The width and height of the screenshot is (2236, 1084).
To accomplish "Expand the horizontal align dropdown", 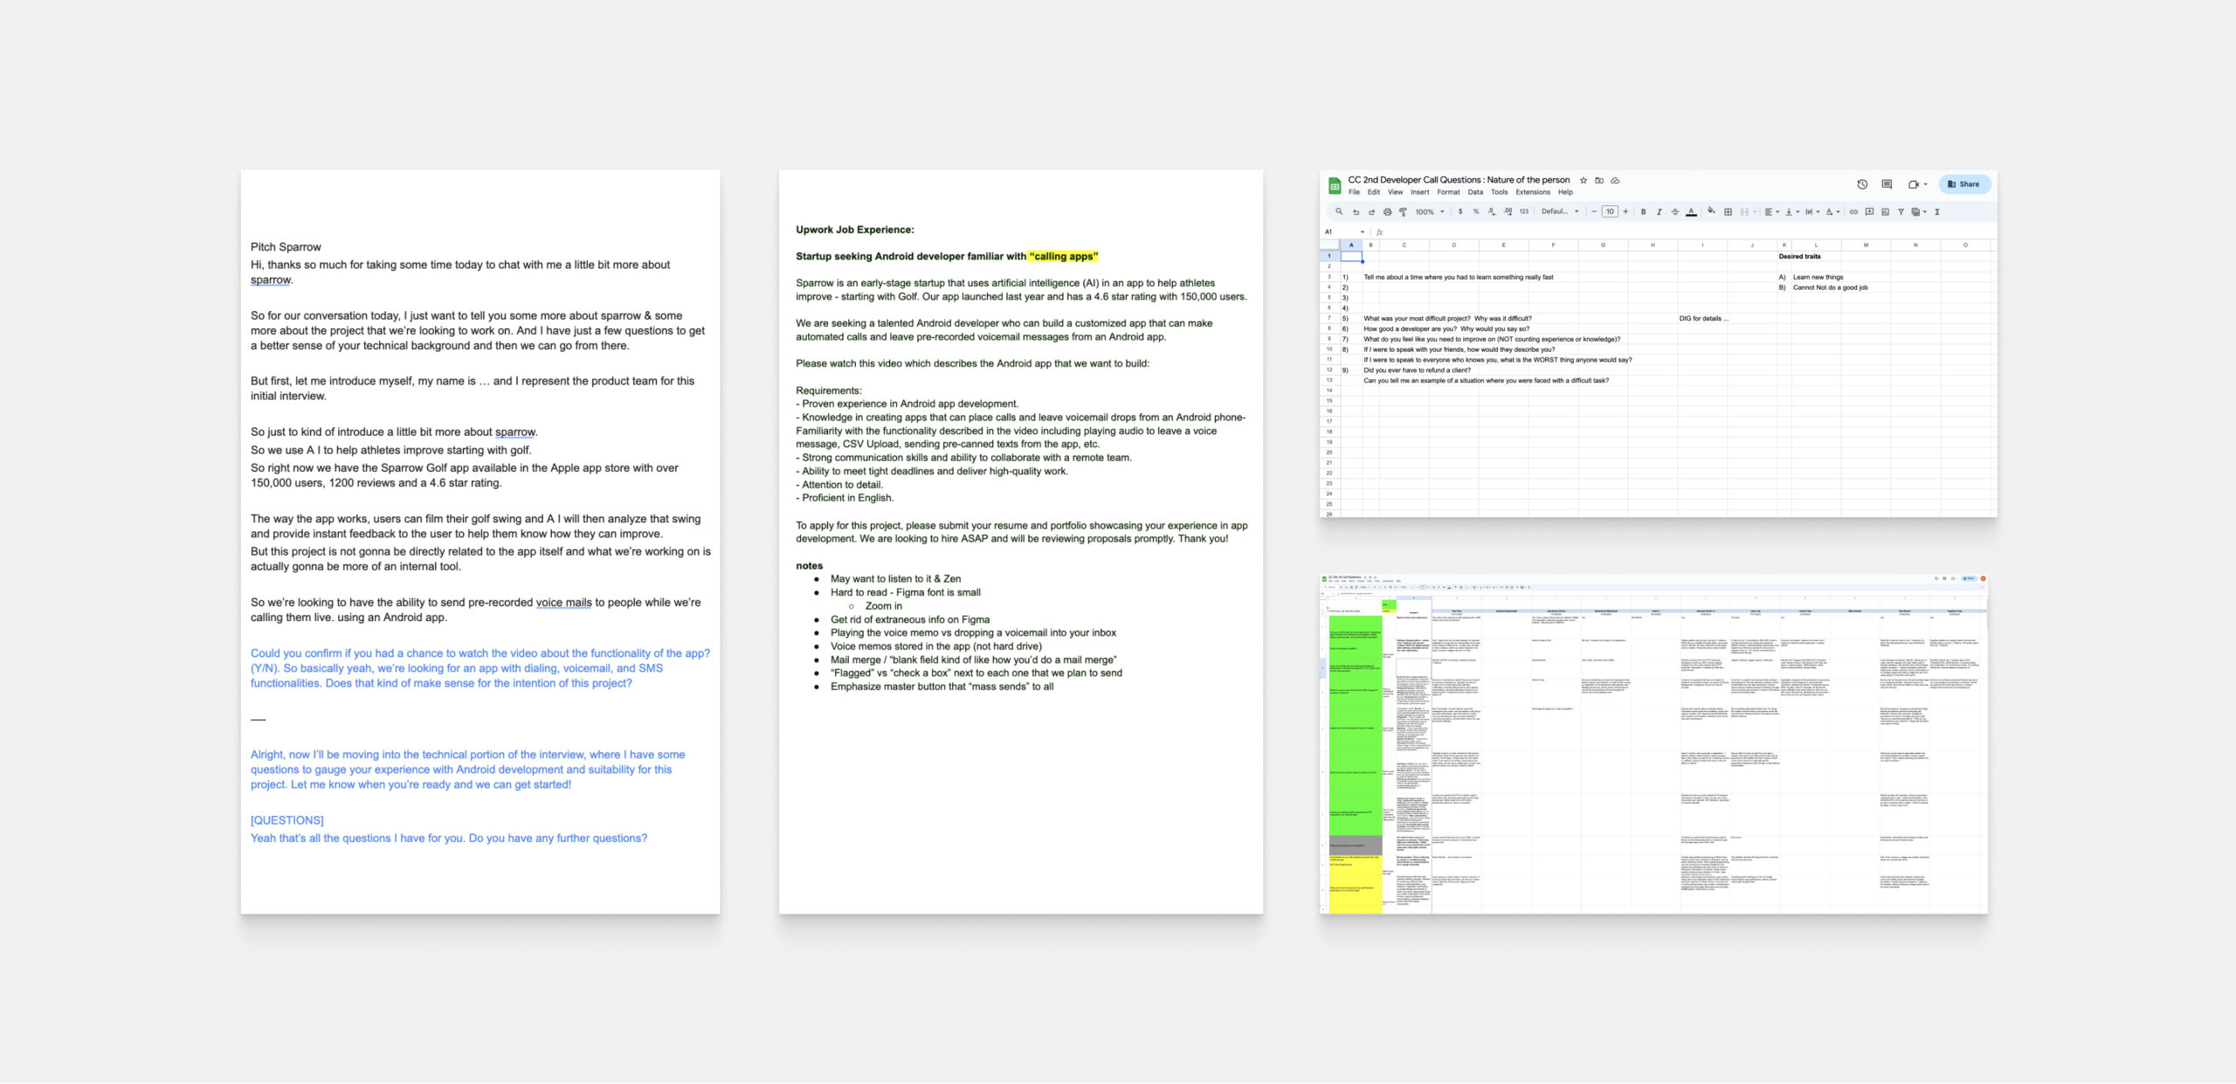I will (1771, 212).
